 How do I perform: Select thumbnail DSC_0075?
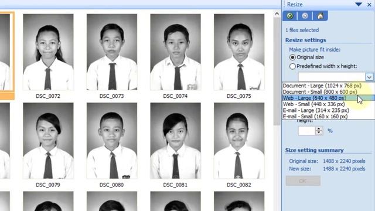click(x=239, y=52)
